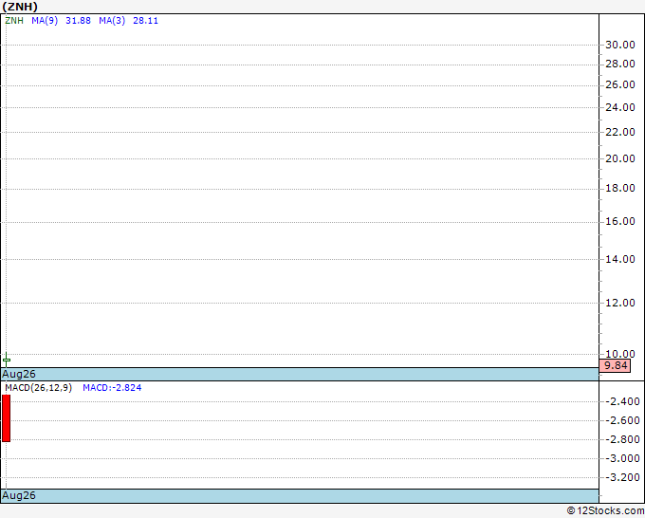The width and height of the screenshot is (645, 518).
Task: Click the 30.00 price axis label
Action: pos(620,45)
